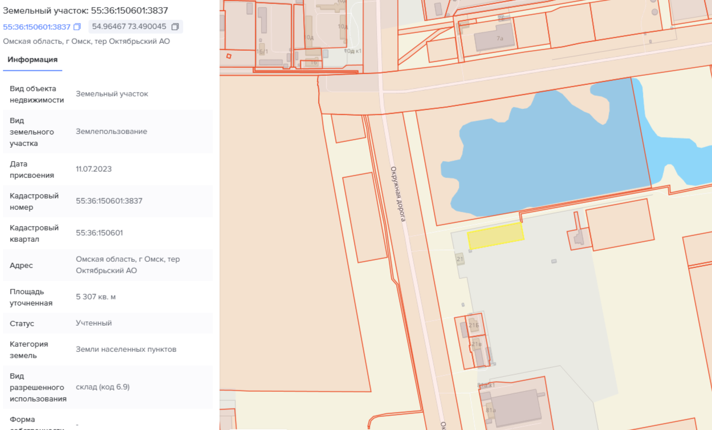Click the area value 5 307 кв. м

96,297
